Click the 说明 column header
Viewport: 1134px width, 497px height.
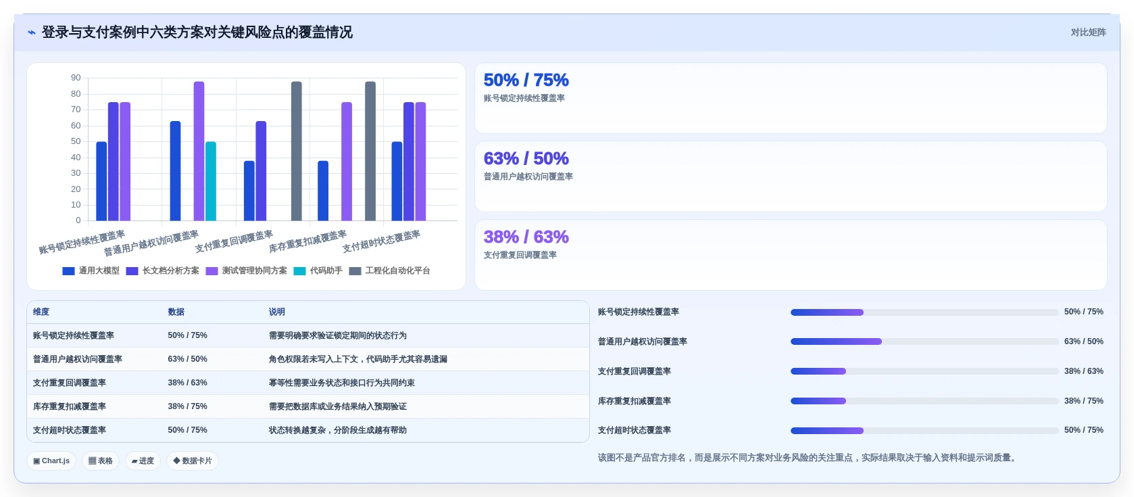(276, 312)
